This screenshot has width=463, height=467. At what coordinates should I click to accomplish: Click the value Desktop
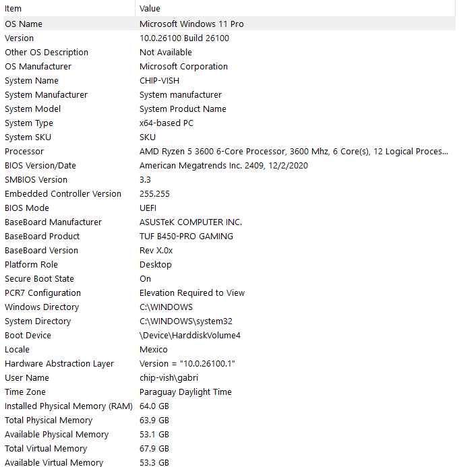pyautogui.click(x=156, y=264)
